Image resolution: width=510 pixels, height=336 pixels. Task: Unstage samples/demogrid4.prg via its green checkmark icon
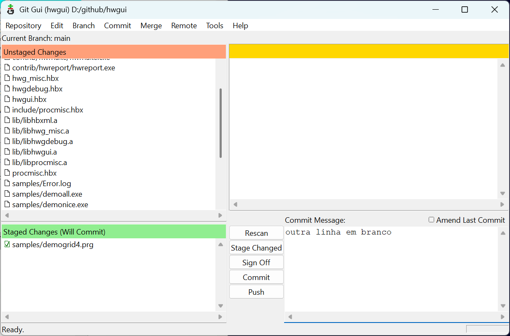pyautogui.click(x=7, y=245)
